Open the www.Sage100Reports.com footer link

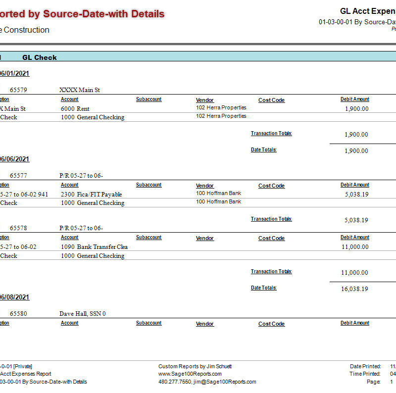click(x=190, y=374)
